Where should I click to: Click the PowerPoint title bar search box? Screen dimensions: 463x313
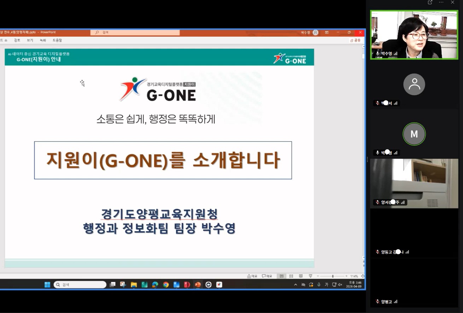coord(135,33)
